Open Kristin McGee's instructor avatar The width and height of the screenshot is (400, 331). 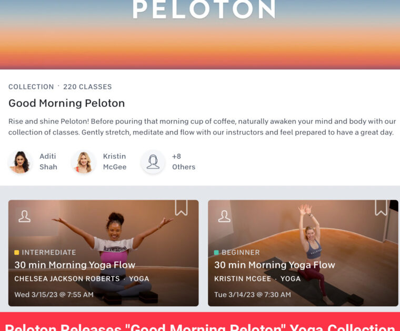pyautogui.click(x=84, y=162)
